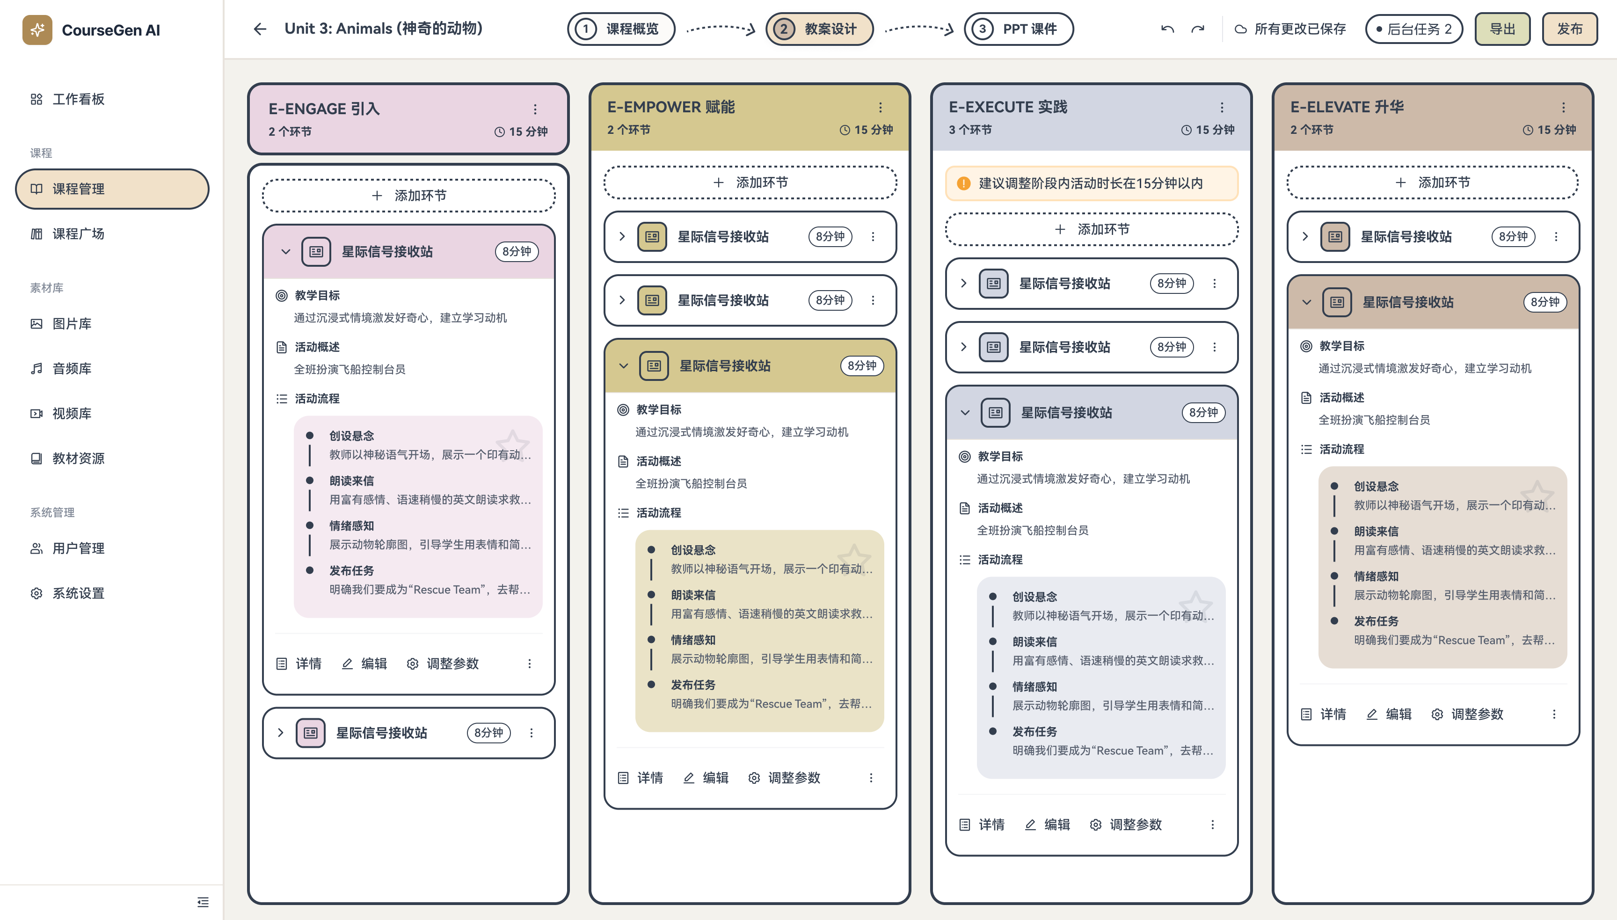The width and height of the screenshot is (1617, 920).
Task: Open more options beside 调整参数 in E-ELEVATE
Action: click(1554, 714)
